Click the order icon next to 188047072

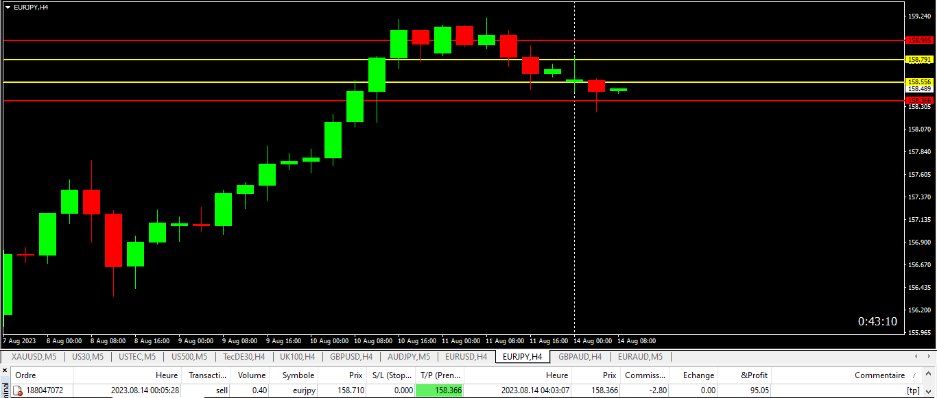click(19, 390)
